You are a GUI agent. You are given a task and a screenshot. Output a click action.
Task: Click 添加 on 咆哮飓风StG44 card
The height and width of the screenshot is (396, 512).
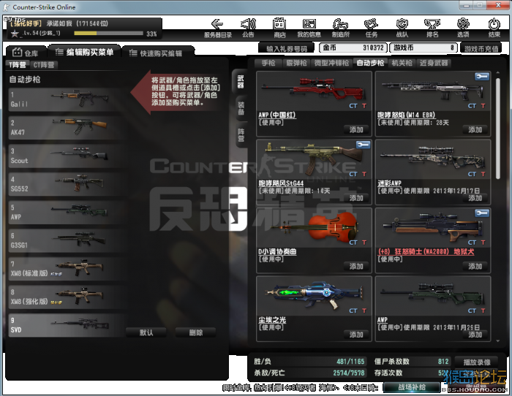[x=356, y=198]
